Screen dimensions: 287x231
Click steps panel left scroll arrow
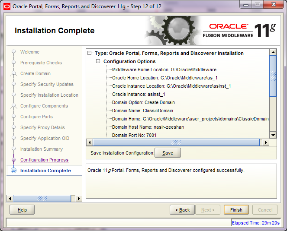point(10,199)
